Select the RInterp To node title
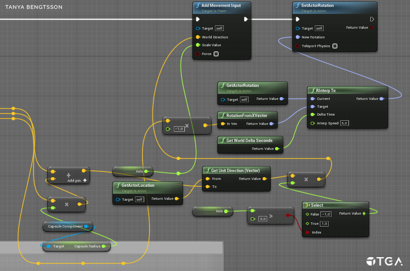The image size is (410, 271). point(325,91)
